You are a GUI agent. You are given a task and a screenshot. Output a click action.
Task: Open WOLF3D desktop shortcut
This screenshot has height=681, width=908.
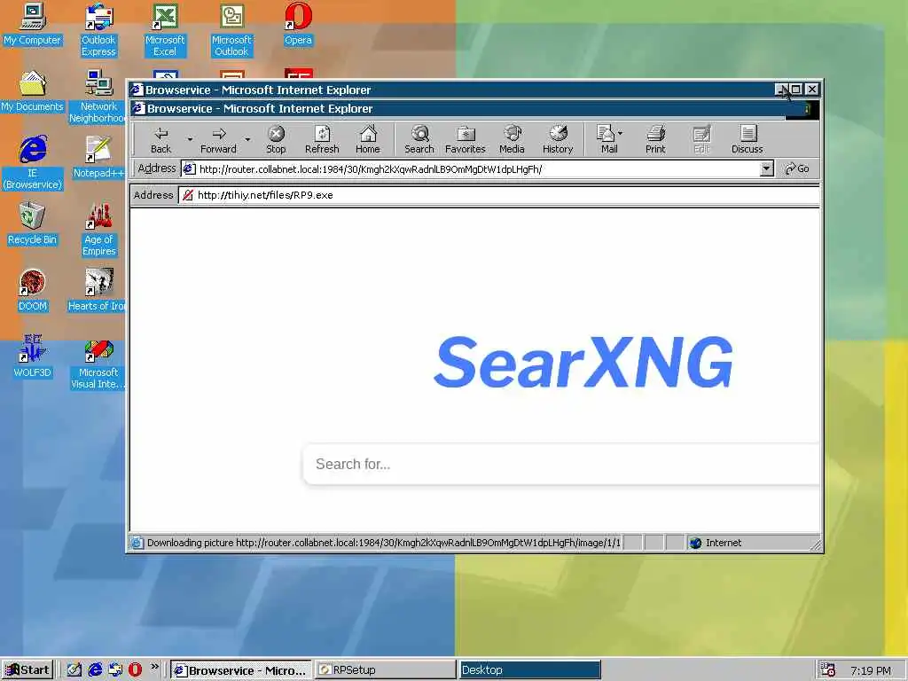pyautogui.click(x=32, y=357)
